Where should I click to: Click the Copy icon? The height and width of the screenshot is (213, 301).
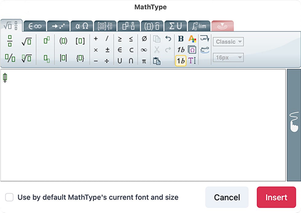click(156, 39)
